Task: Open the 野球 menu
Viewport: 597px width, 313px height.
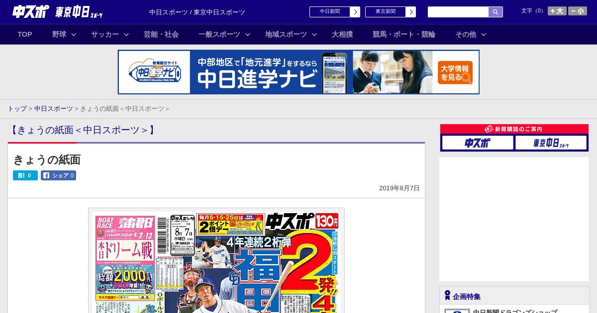Action: click(x=59, y=34)
